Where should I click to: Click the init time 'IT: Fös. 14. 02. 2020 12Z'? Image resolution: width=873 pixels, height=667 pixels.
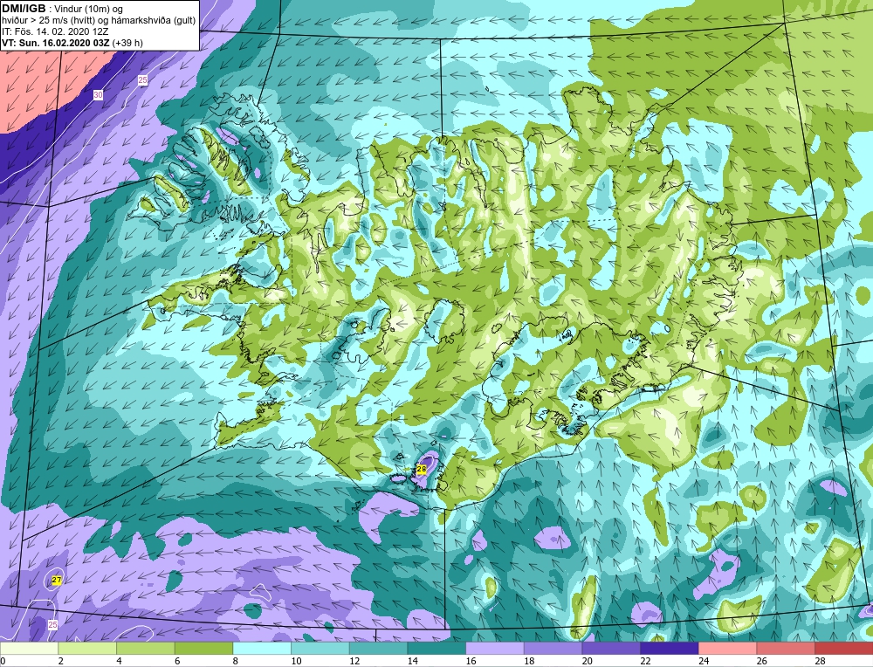click(x=55, y=31)
